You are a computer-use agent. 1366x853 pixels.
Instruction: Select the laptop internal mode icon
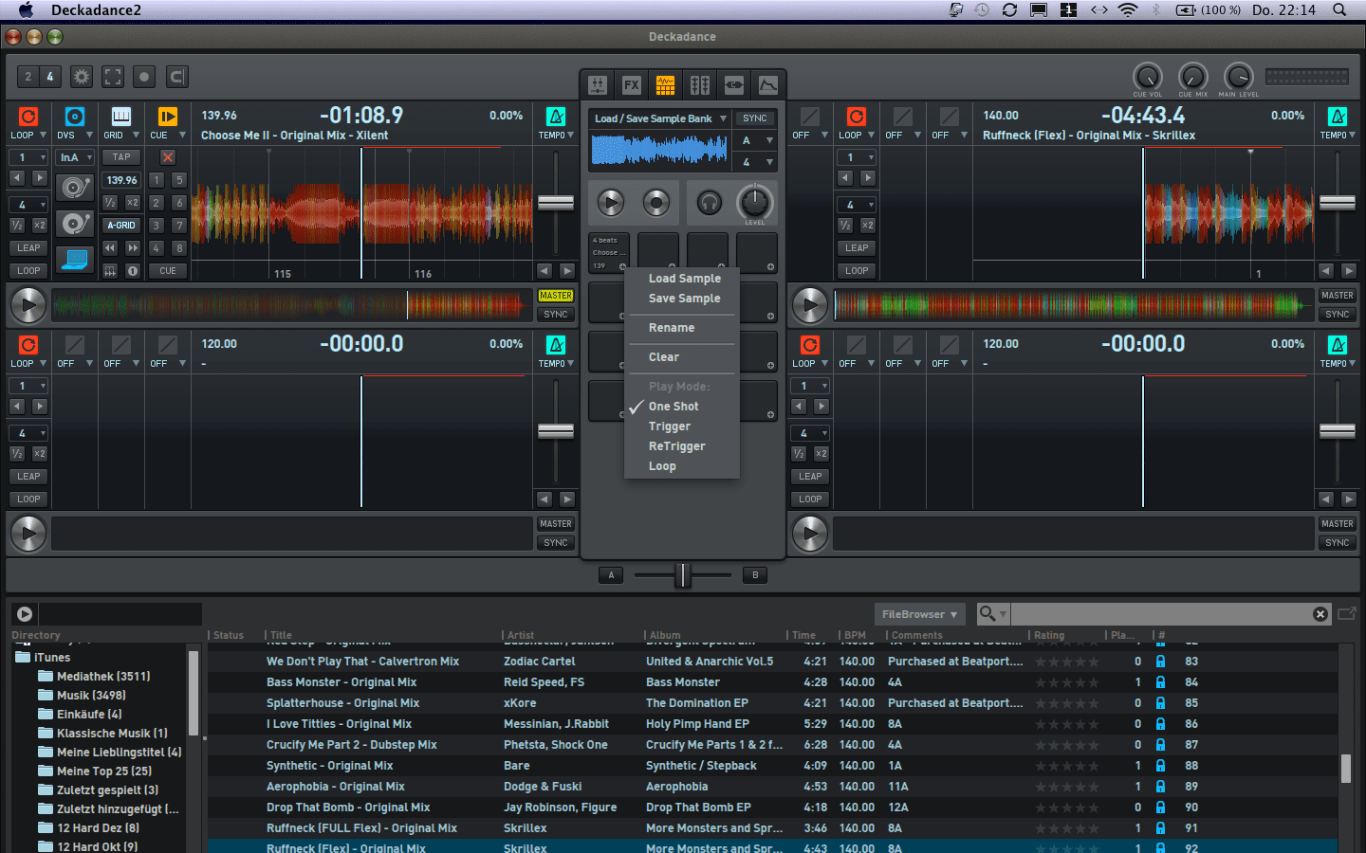[x=74, y=259]
